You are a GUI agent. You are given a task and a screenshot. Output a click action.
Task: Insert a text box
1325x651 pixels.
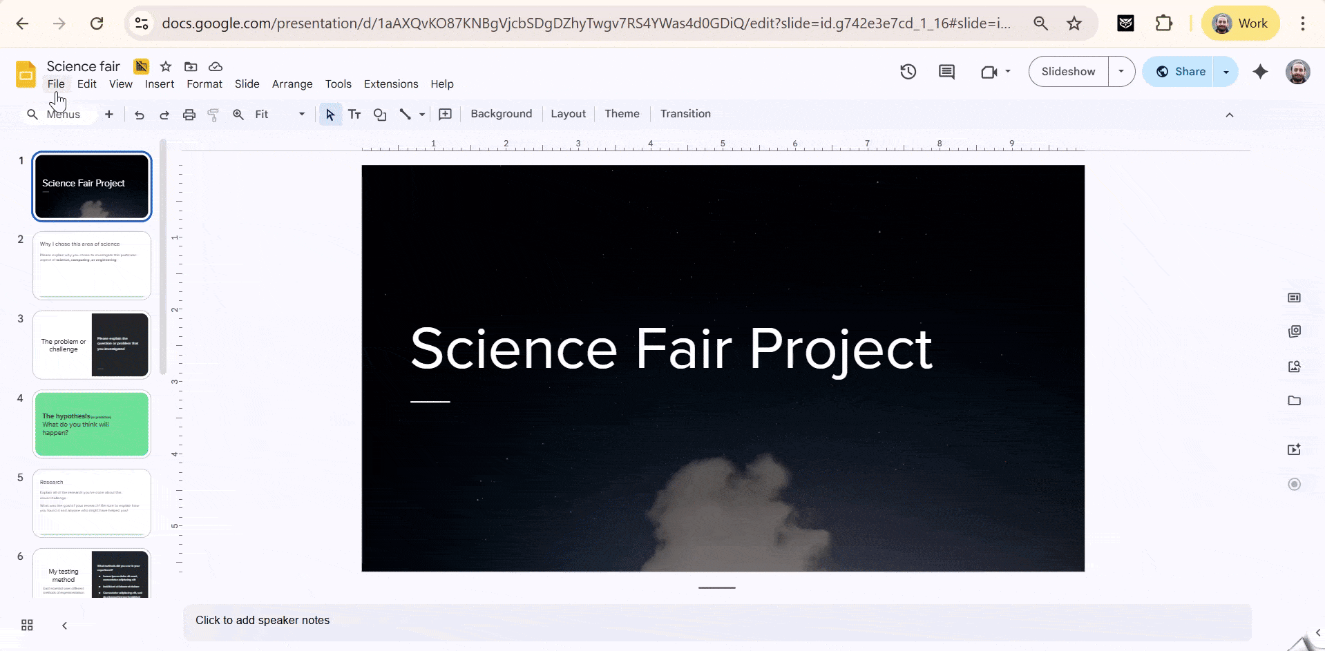pos(354,115)
